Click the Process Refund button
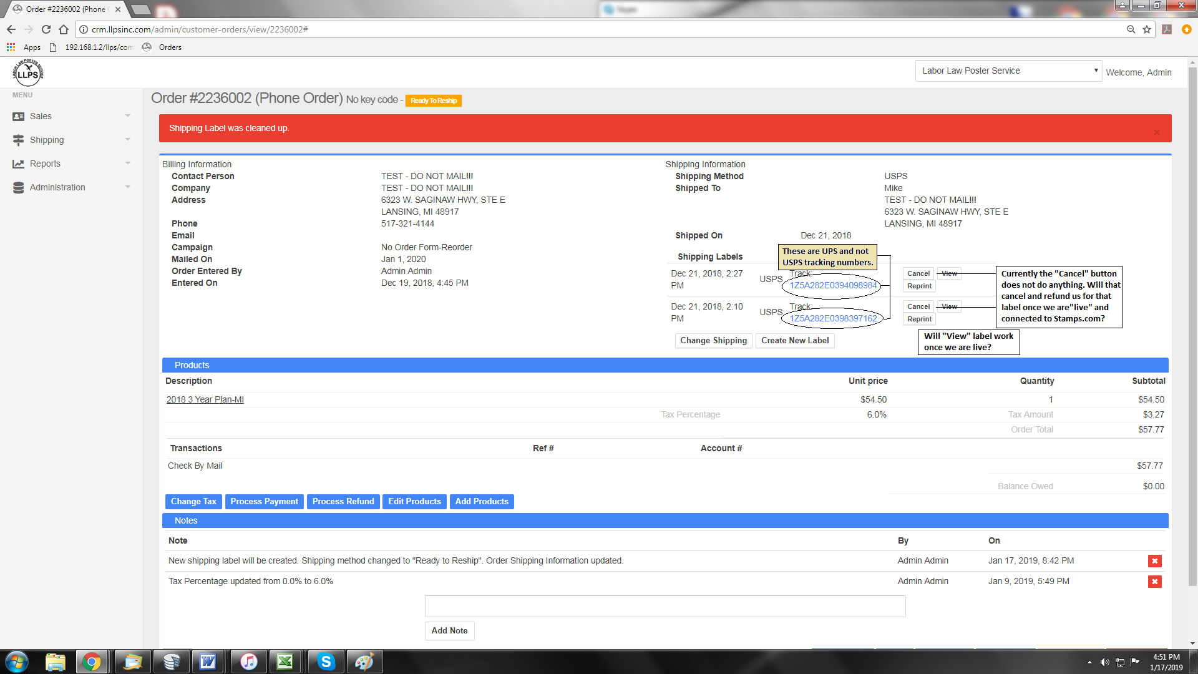Viewport: 1198px width, 674px height. click(x=343, y=502)
